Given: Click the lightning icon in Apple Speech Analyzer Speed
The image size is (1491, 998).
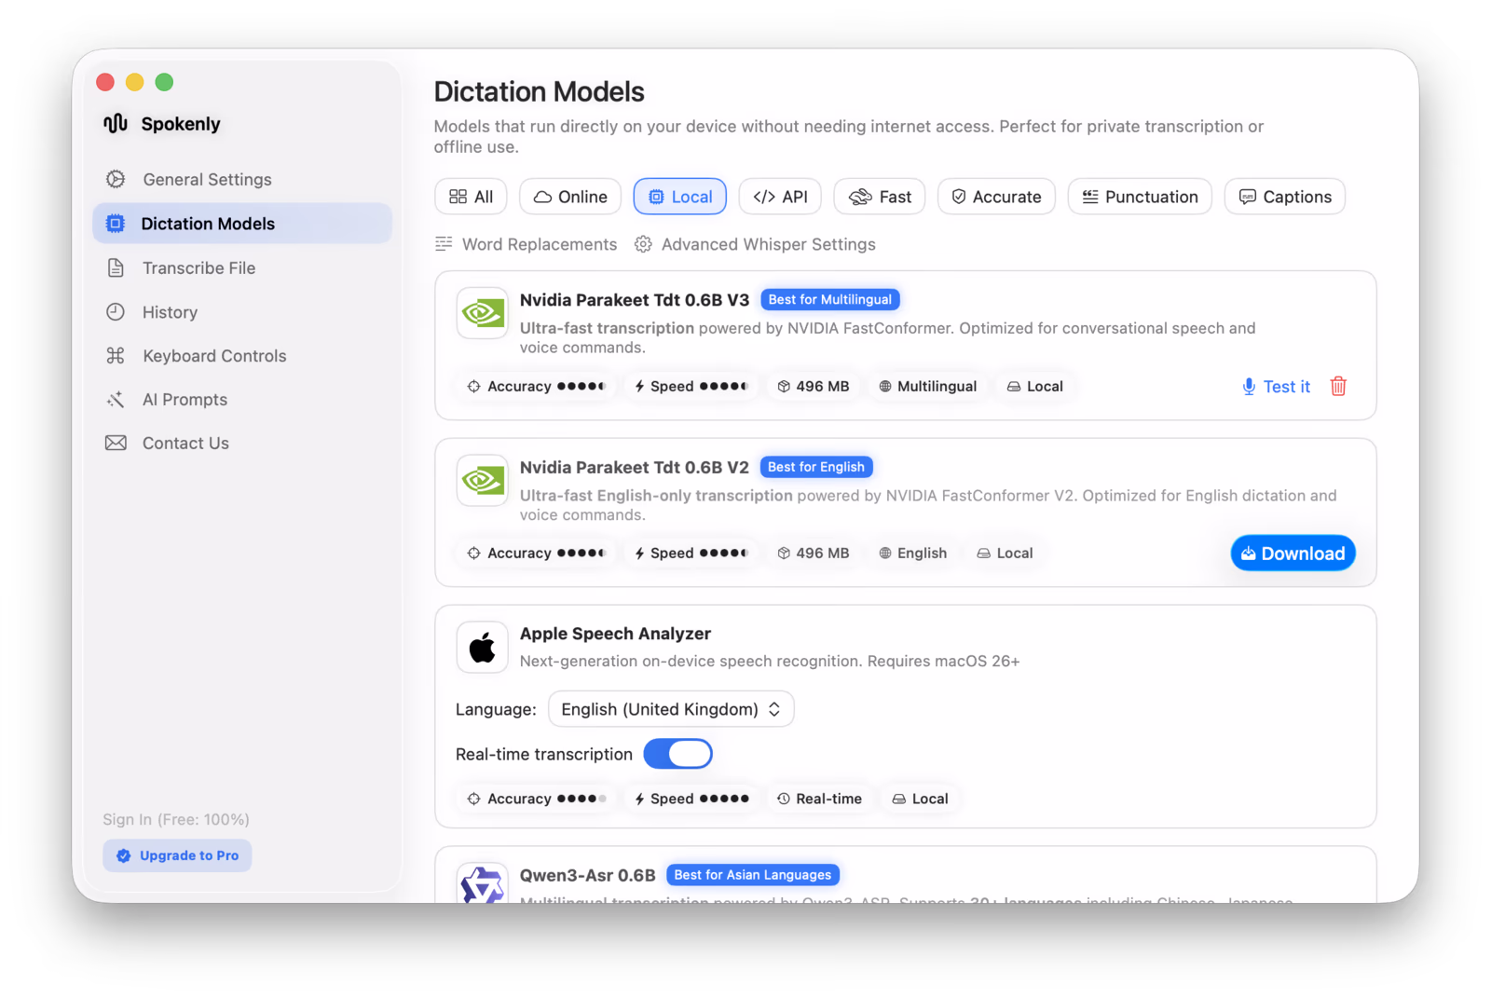Looking at the screenshot, I should (x=639, y=799).
